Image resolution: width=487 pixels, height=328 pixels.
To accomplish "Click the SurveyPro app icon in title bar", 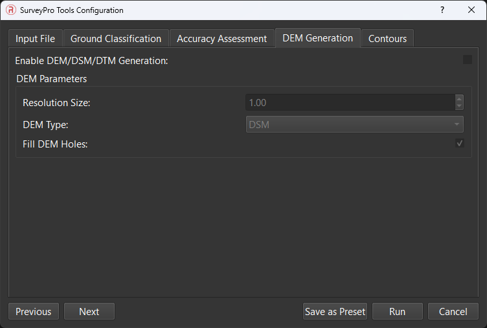I will tap(10, 10).
